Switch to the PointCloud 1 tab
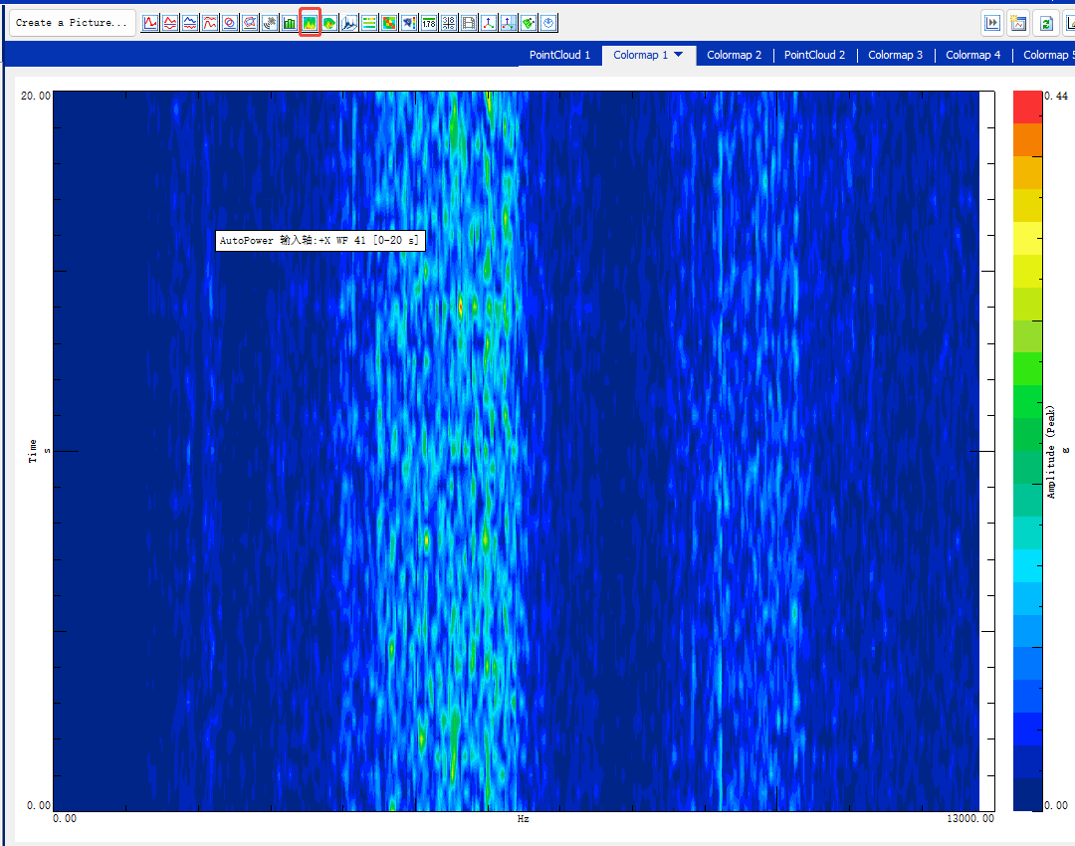This screenshot has height=846, width=1075. [x=559, y=55]
